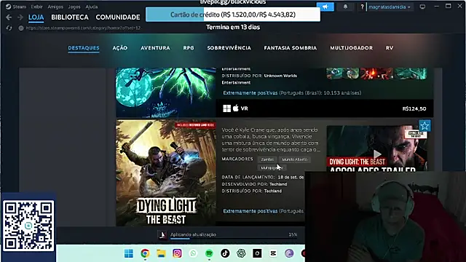This screenshot has width=466, height=262.
Task: Open Unknown Worlds publisher link
Action: coord(280,76)
